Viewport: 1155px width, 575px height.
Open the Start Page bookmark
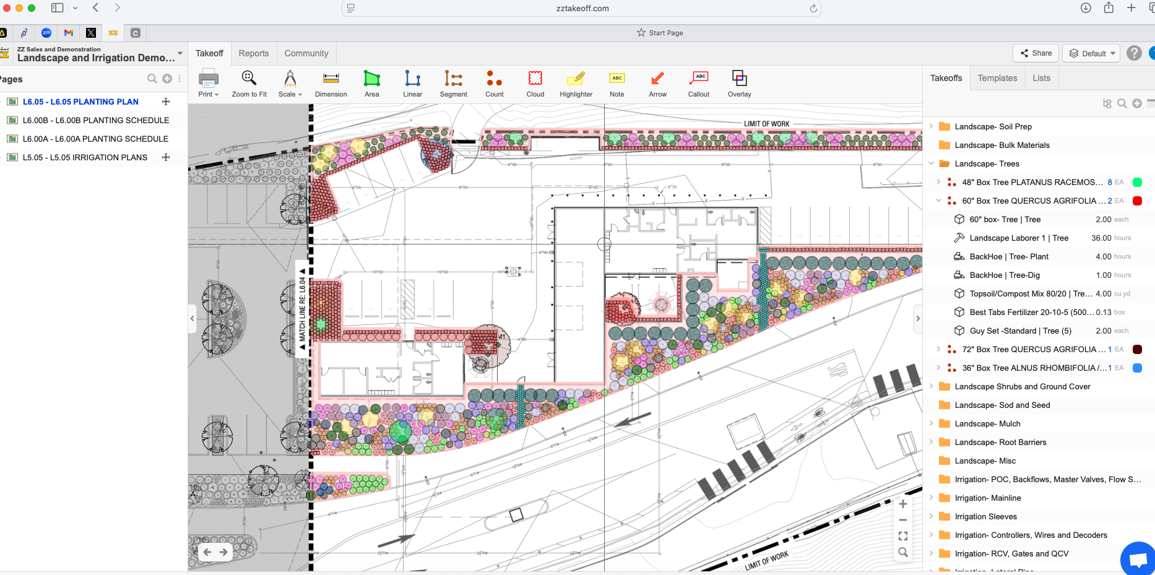(x=660, y=33)
